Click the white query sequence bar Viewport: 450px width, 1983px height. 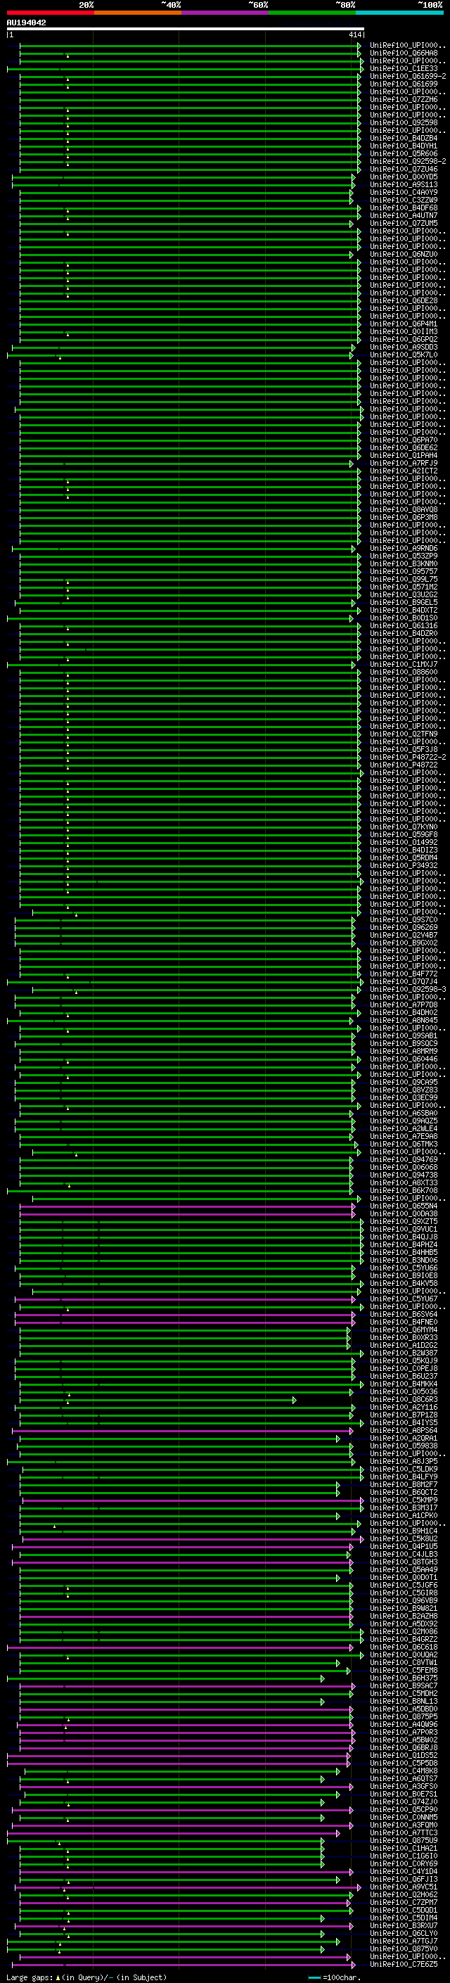pos(186,28)
